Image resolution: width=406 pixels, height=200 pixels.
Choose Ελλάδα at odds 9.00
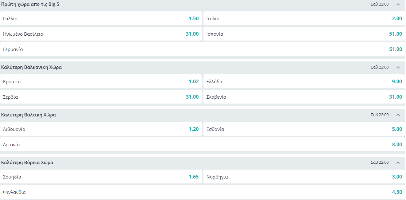[304, 82]
